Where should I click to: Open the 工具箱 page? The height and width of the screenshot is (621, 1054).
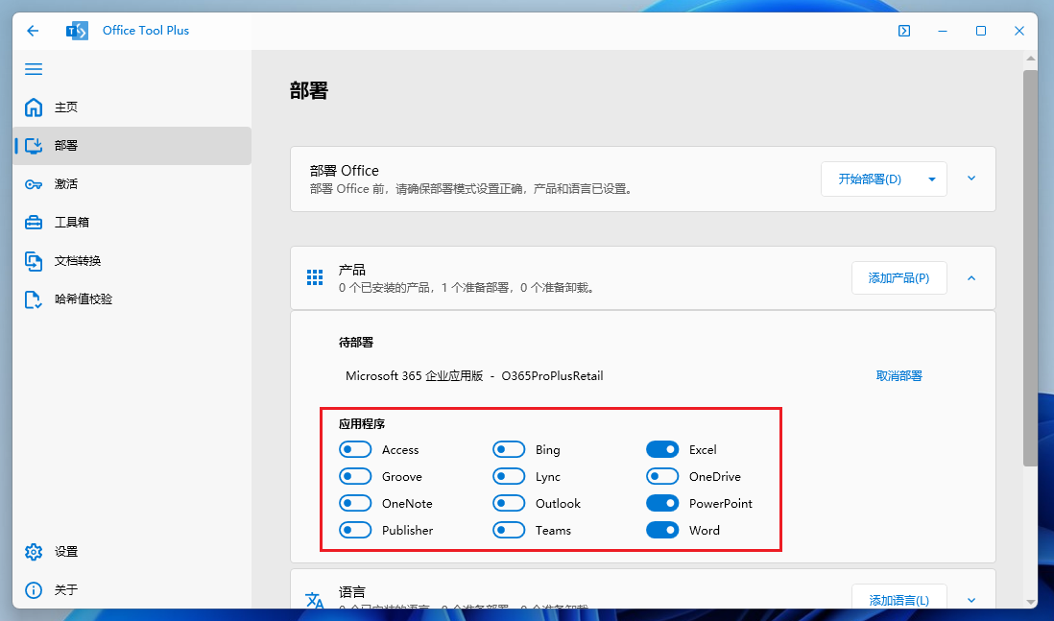pos(132,223)
